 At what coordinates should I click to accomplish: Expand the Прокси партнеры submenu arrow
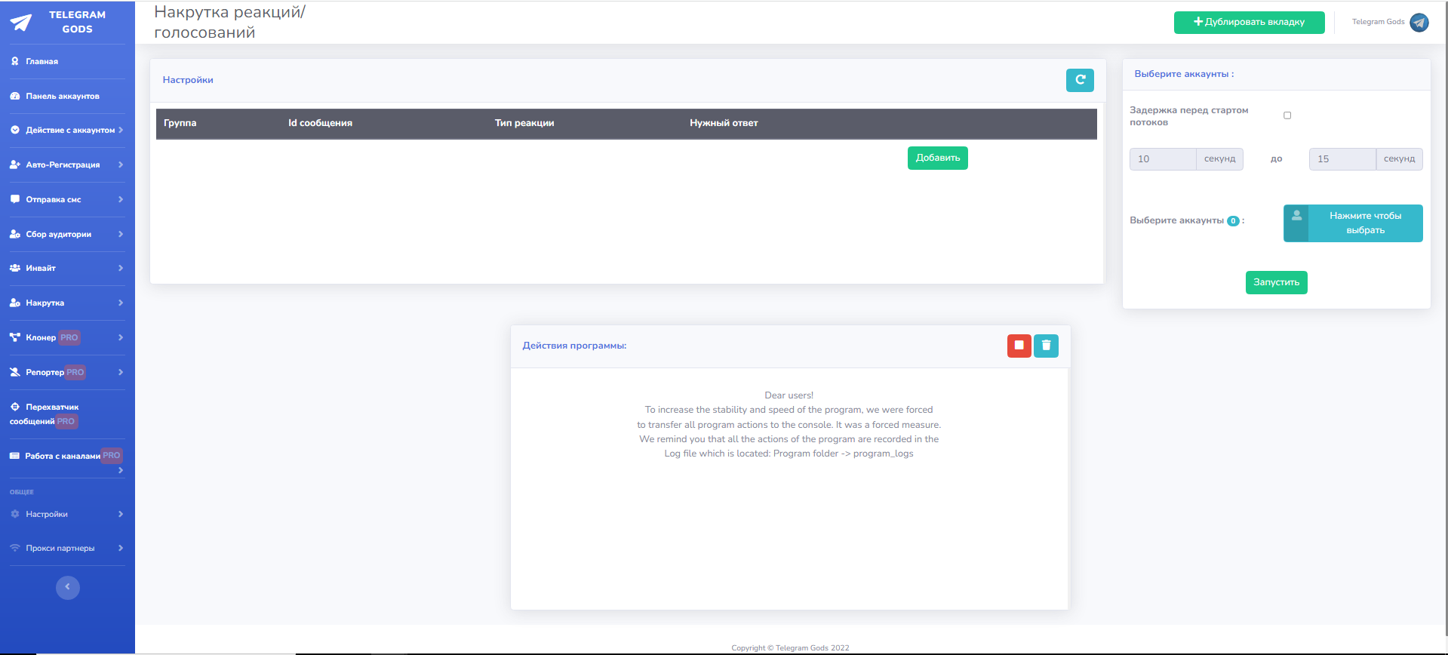coord(121,548)
